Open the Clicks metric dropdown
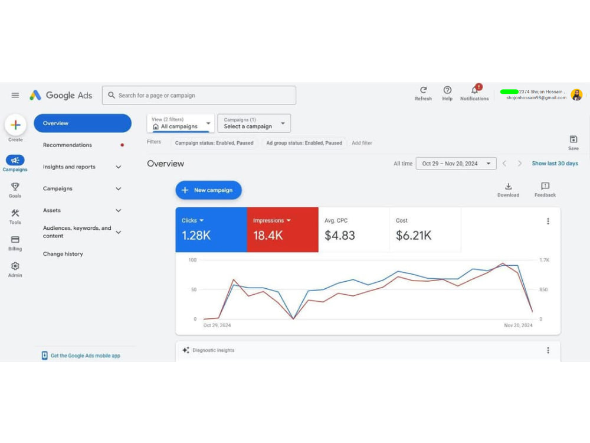This screenshot has height=443, width=590. (202, 220)
